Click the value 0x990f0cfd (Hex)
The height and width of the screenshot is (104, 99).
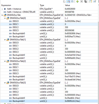[72, 101]
